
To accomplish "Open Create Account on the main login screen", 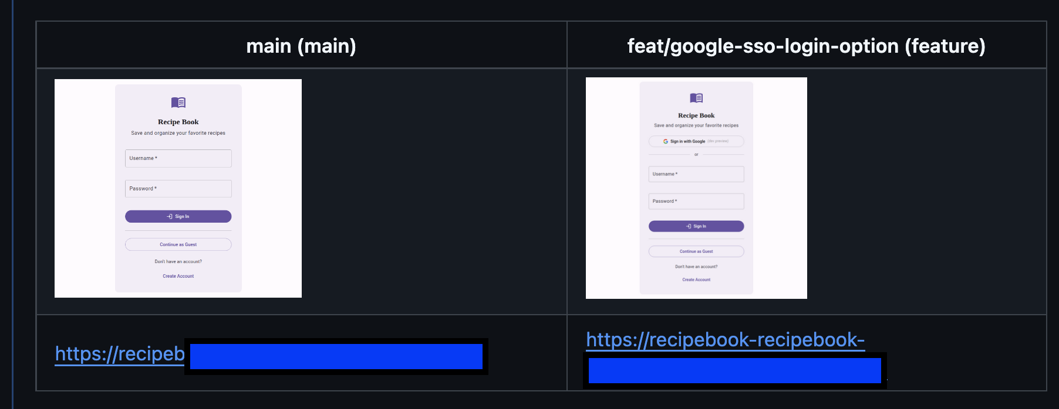I will click(178, 276).
